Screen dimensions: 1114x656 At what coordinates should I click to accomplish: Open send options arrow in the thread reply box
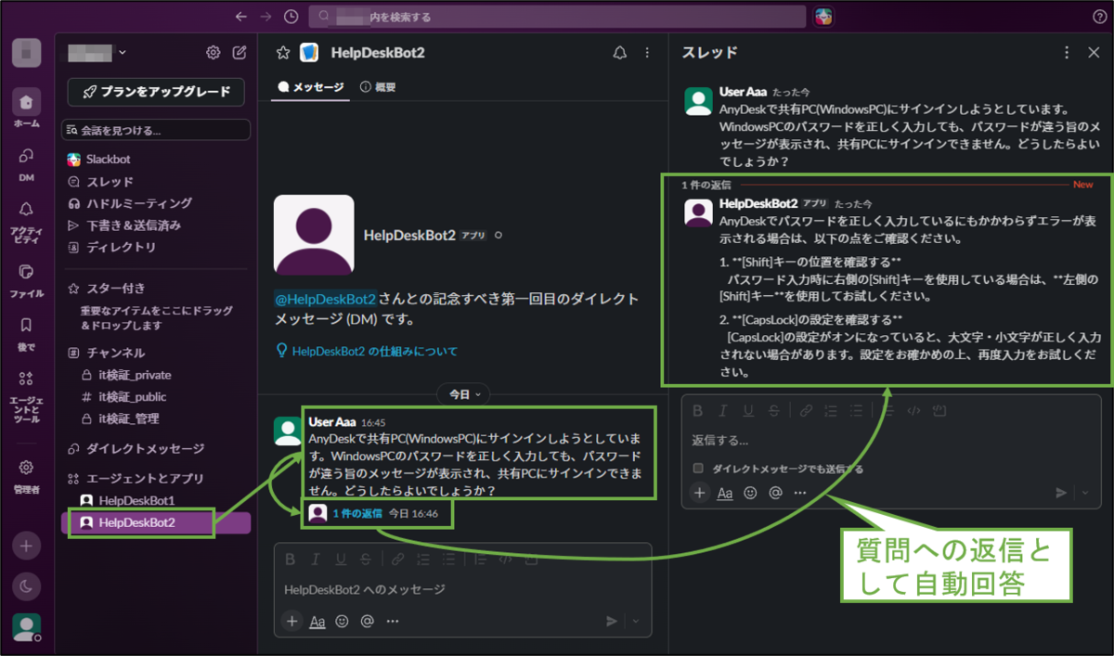tap(1087, 494)
